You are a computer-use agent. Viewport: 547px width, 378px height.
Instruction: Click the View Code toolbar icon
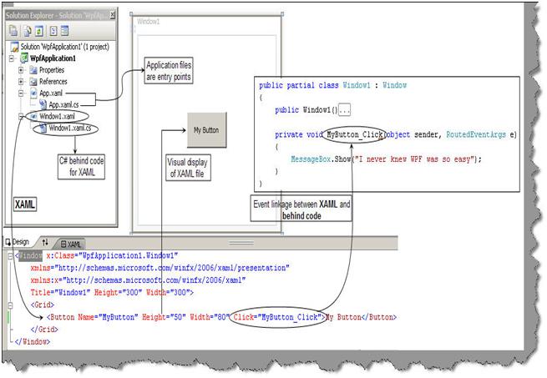(x=53, y=31)
